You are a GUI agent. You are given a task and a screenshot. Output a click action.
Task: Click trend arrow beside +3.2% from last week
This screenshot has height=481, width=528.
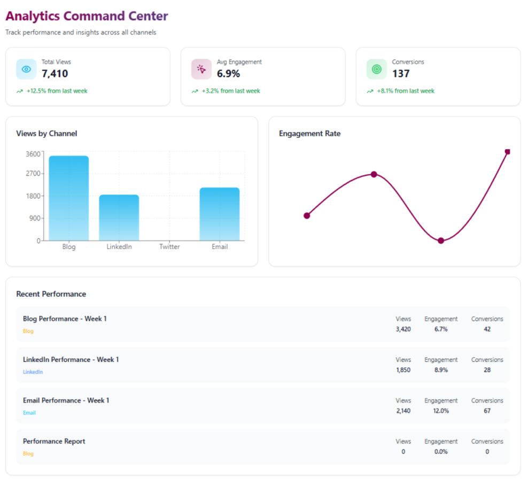(195, 91)
